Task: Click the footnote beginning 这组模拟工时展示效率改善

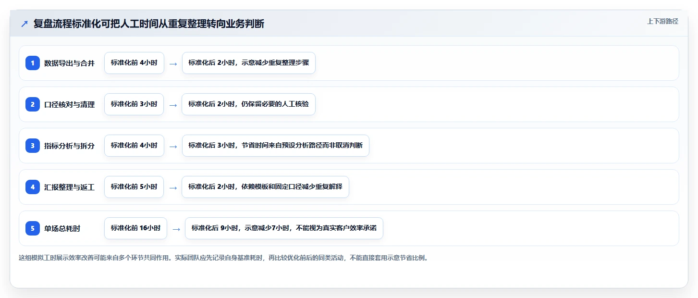Action: click(223, 258)
